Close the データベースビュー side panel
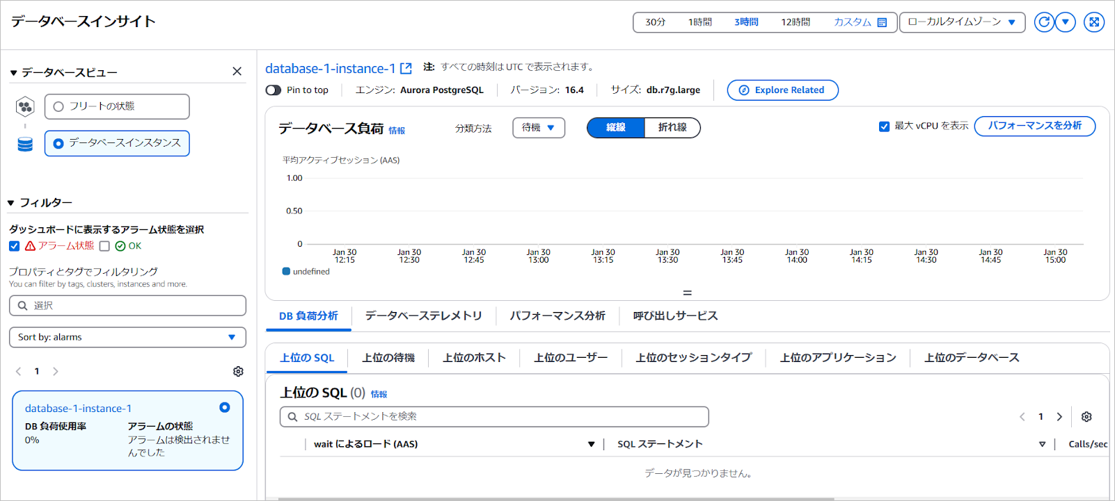The width and height of the screenshot is (1115, 501). click(x=237, y=72)
